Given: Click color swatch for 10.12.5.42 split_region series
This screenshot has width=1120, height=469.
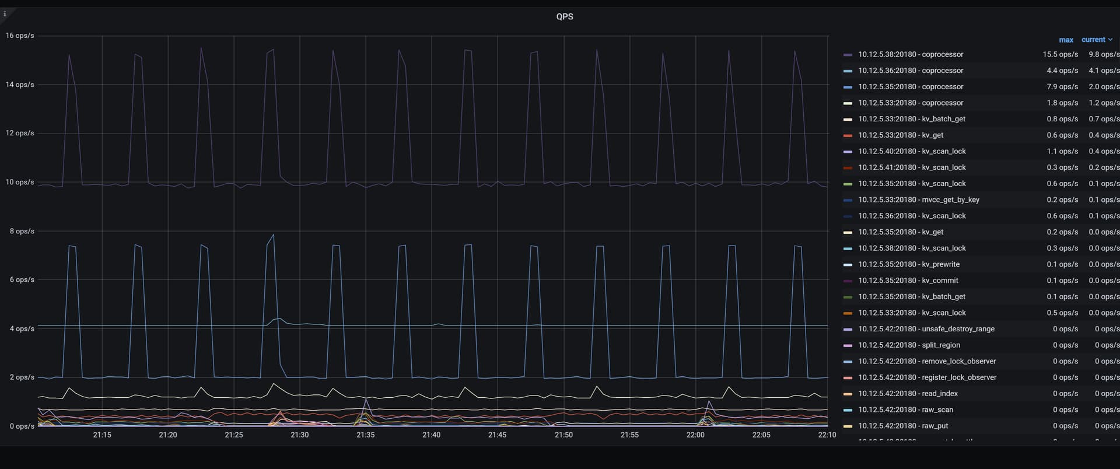Looking at the screenshot, I should 848,346.
